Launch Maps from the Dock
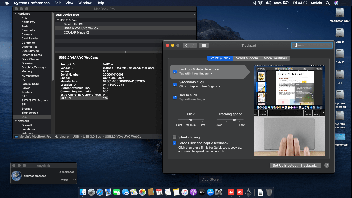 pyautogui.click(x=134, y=192)
